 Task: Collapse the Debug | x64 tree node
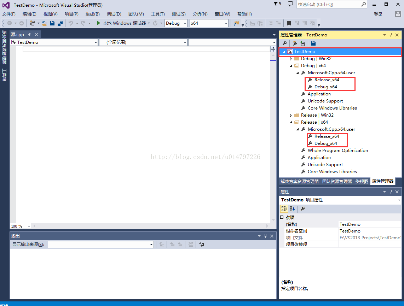(291, 66)
